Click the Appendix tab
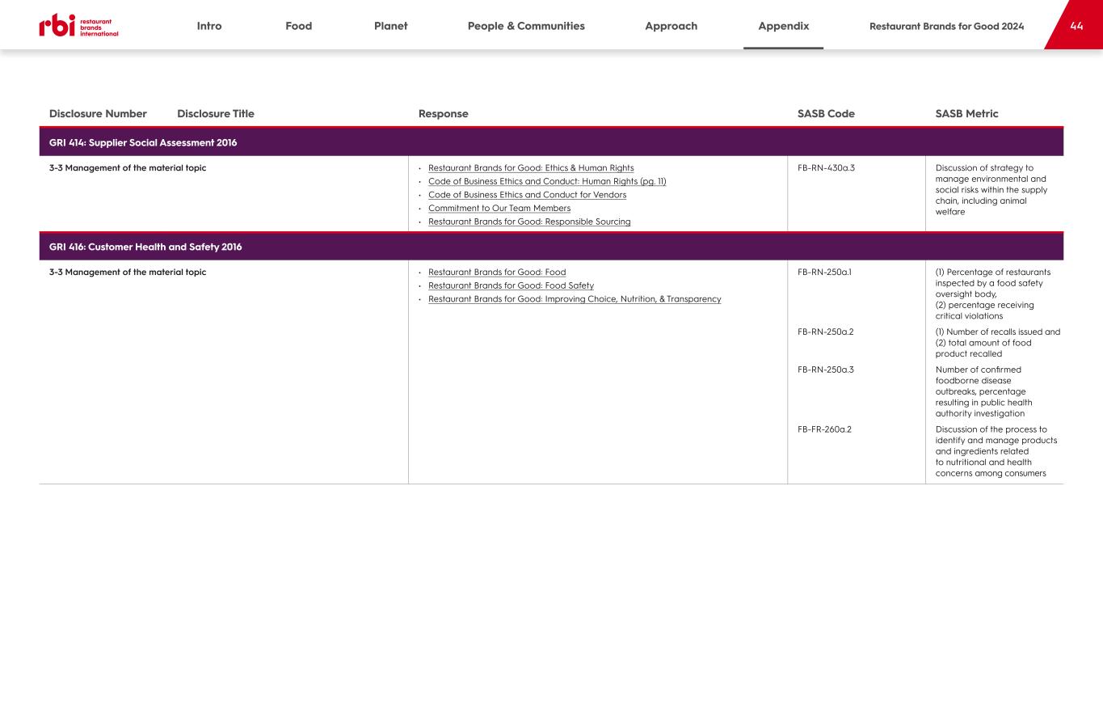The width and height of the screenshot is (1103, 710). [783, 26]
